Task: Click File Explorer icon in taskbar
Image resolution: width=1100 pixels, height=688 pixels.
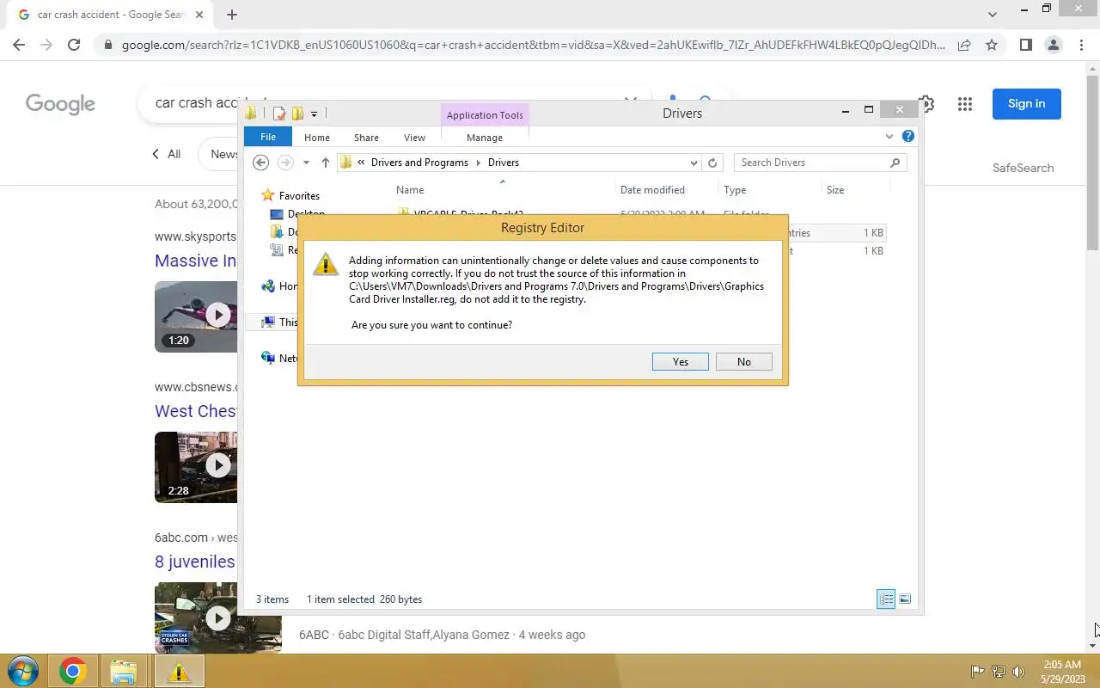Action: coord(124,671)
